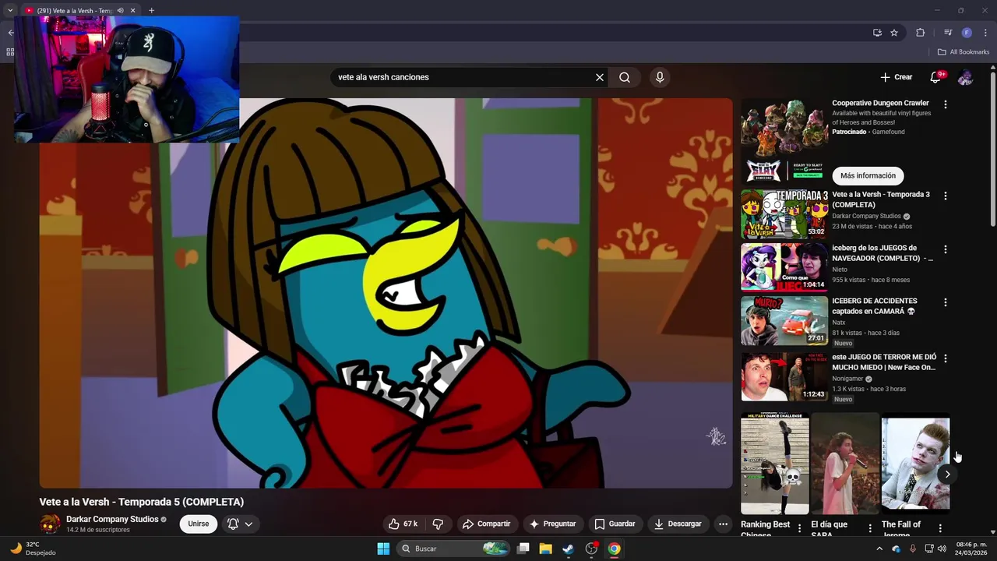Viewport: 997px width, 561px height.
Task: Click Más información on the ad
Action: [868, 176]
